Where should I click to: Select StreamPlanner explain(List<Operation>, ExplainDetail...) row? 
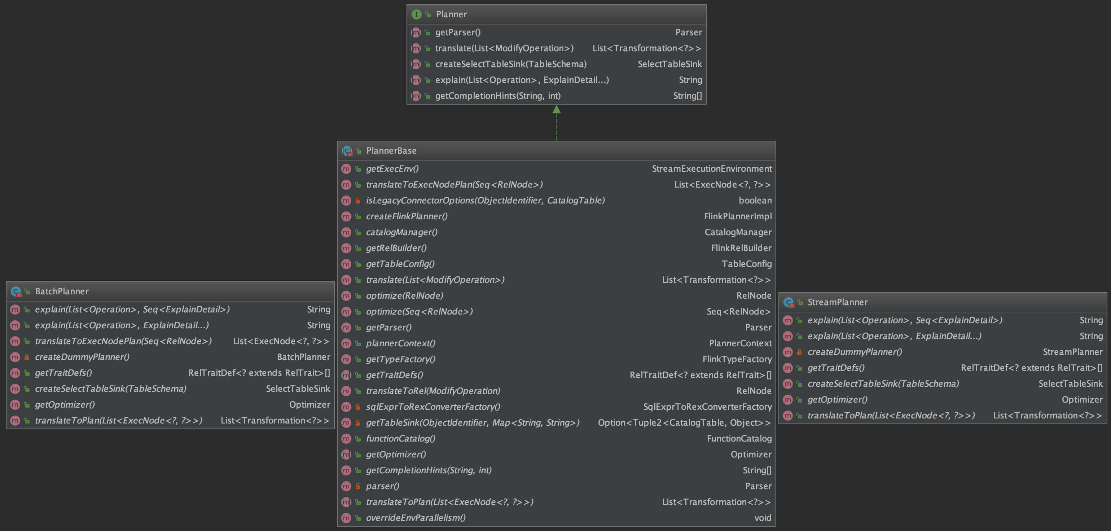pos(943,336)
